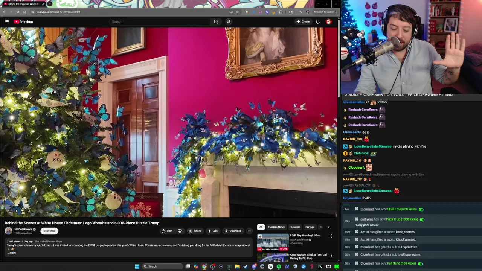Click carbycee in Pack It Up event

click(367, 219)
